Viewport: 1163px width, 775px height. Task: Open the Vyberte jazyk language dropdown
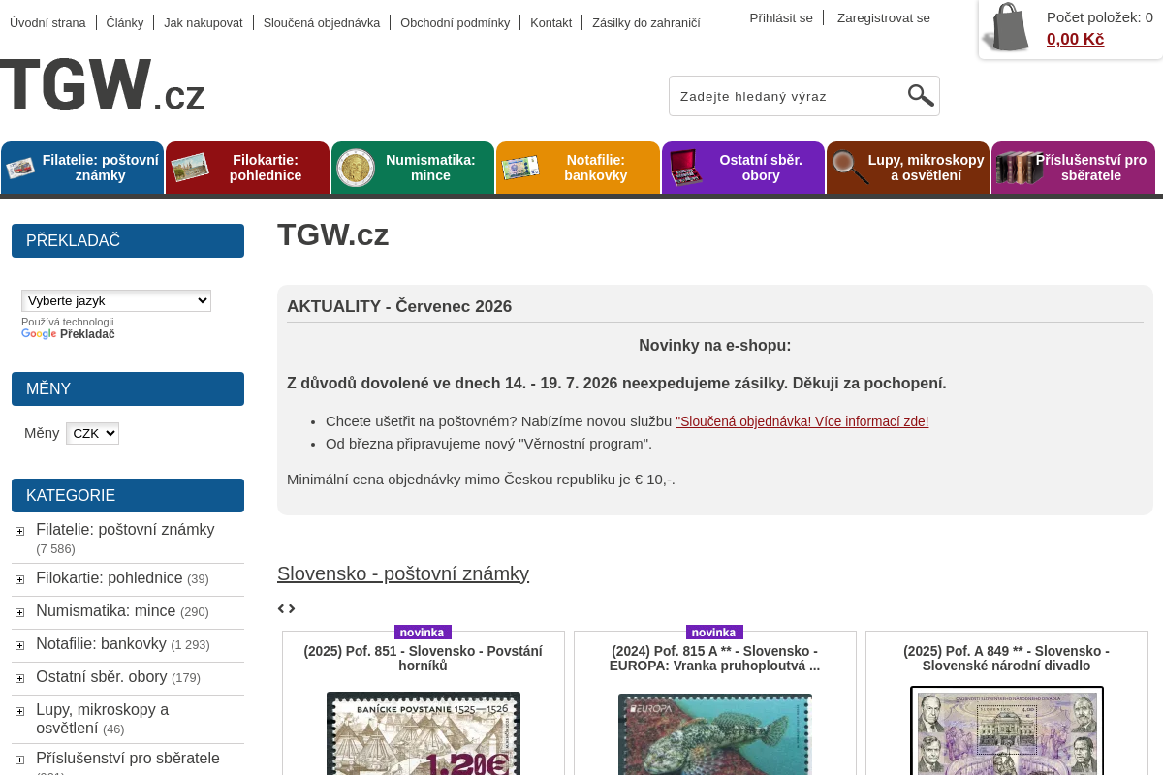(x=116, y=301)
